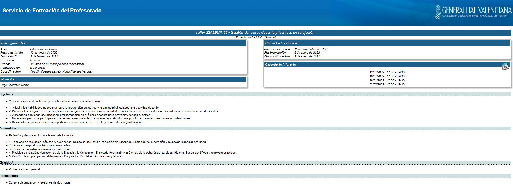Click the Plazos De Inscripción header
The width and height of the screenshot is (513, 186).
coord(281,43)
